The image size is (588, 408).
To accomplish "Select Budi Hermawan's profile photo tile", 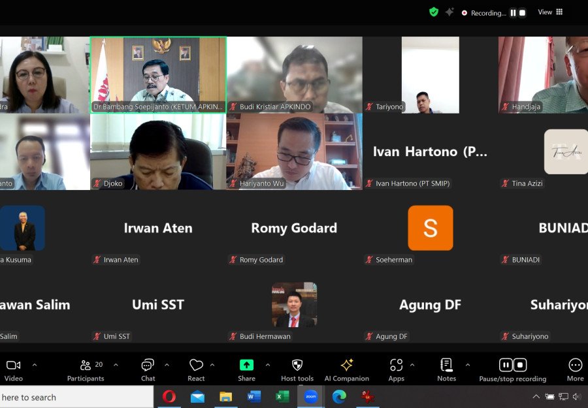I will coord(295,305).
